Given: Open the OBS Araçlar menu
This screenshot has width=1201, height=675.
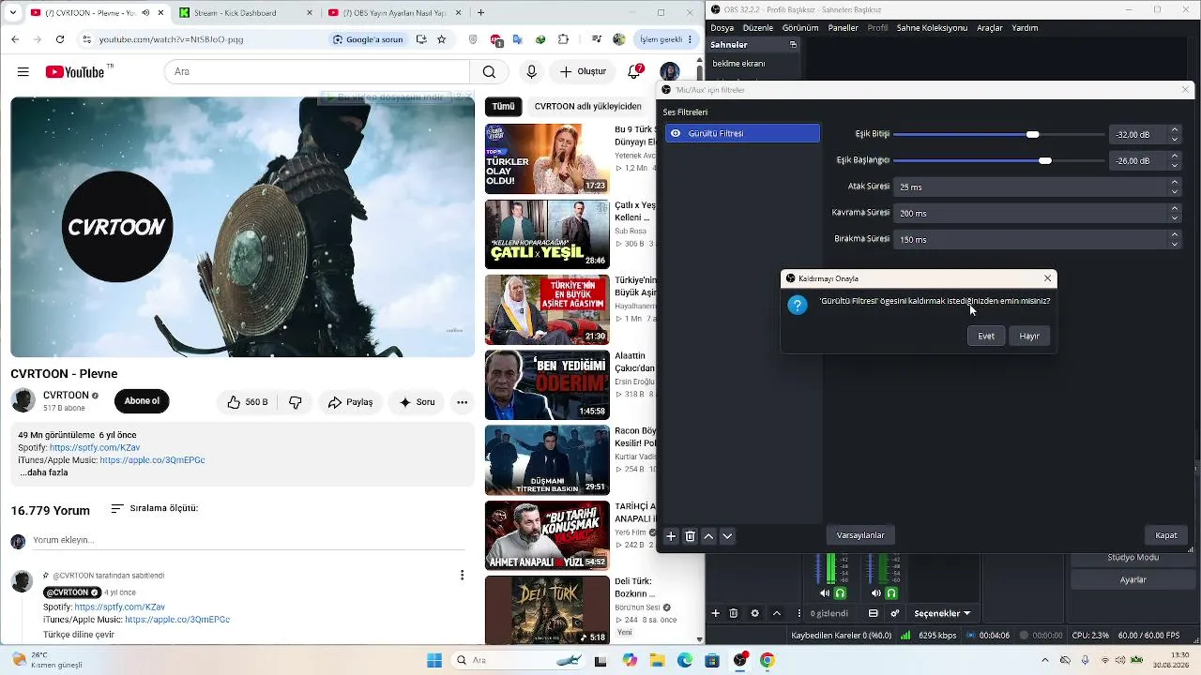Looking at the screenshot, I should [990, 28].
